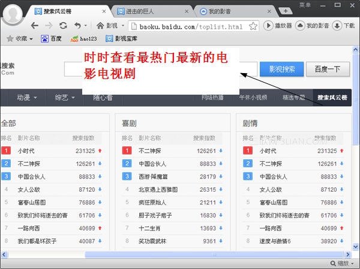Expand the 影视 home dropdown arrow
The height and width of the screenshot is (269, 360).
click(123, 25)
